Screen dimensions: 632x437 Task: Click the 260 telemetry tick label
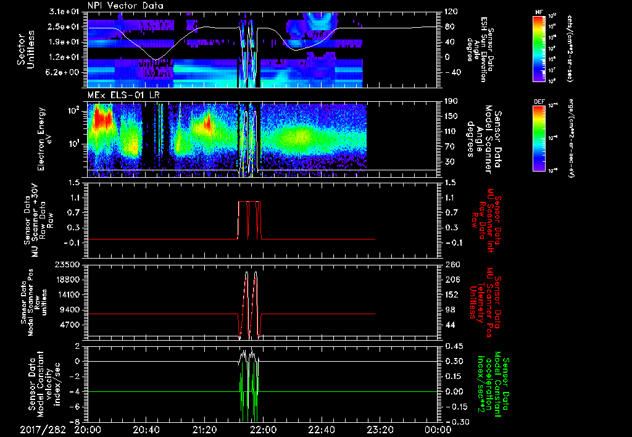[x=452, y=265]
